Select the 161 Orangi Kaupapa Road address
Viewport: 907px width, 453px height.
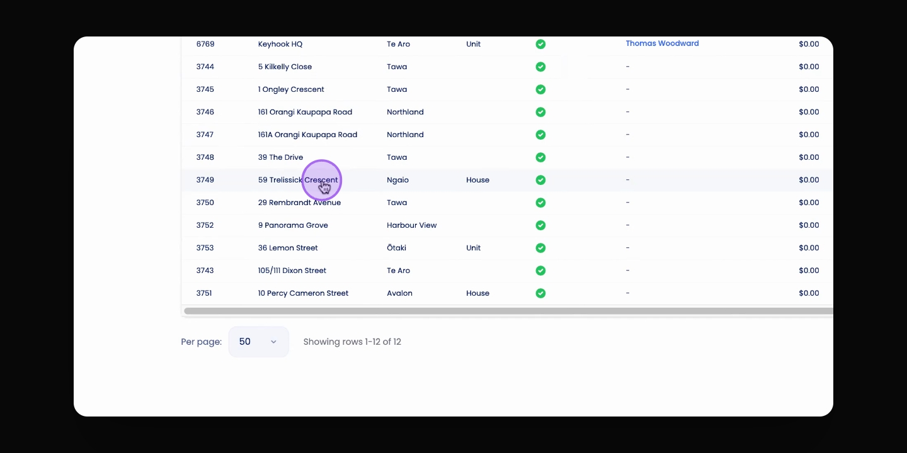[305, 112]
